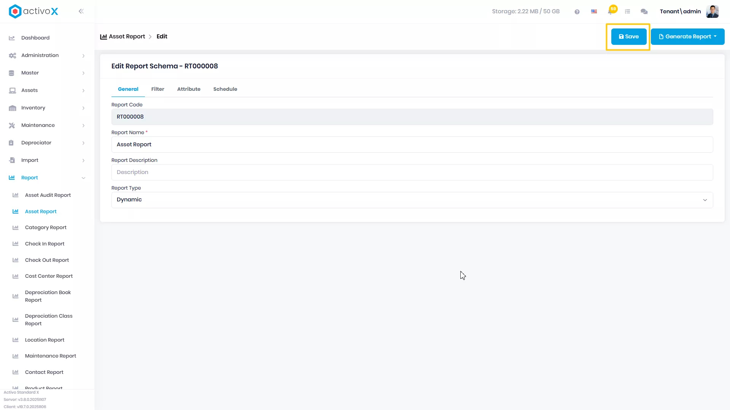The image size is (730, 410).
Task: Open Depreciation Class Report link
Action: pyautogui.click(x=49, y=320)
